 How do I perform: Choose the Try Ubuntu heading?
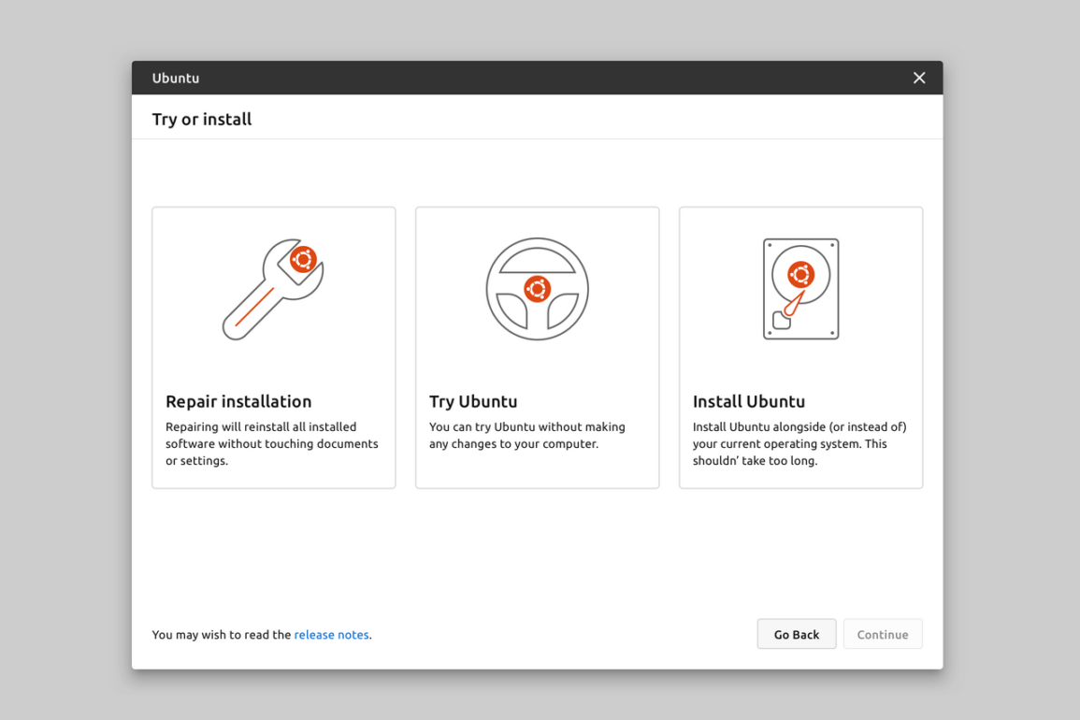point(473,401)
